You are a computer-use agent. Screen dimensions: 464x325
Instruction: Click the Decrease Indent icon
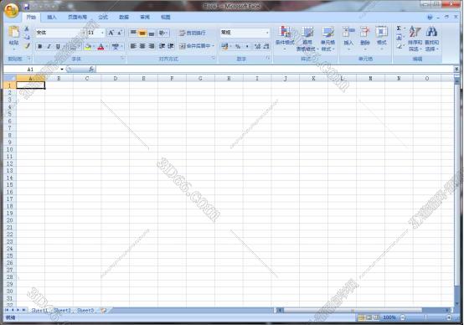162,46
